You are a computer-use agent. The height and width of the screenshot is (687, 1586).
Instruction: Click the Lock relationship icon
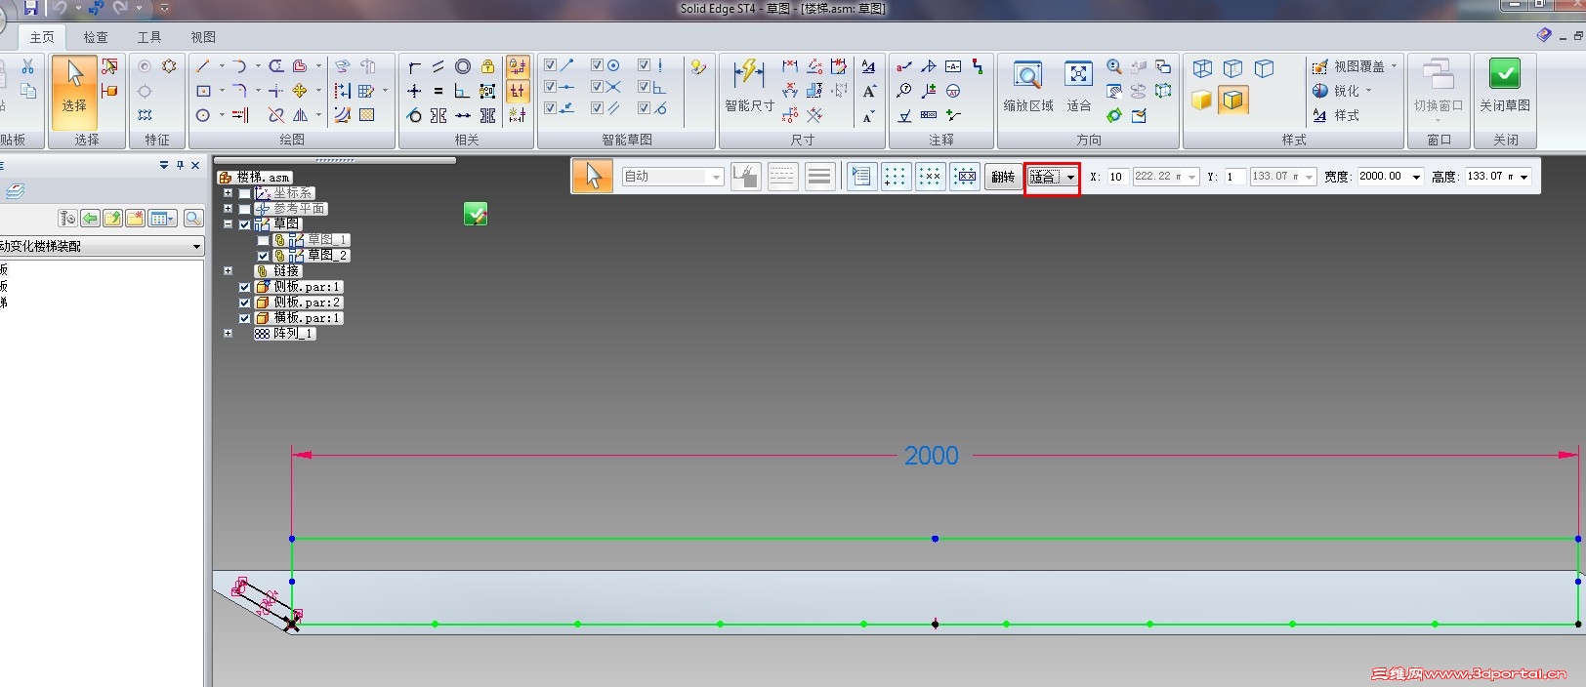coord(487,66)
